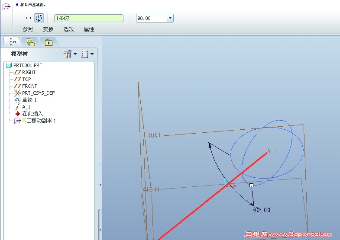The height and width of the screenshot is (240, 340).
Task: Select PRT0001.PRT in the model tree
Action: [x=28, y=65]
